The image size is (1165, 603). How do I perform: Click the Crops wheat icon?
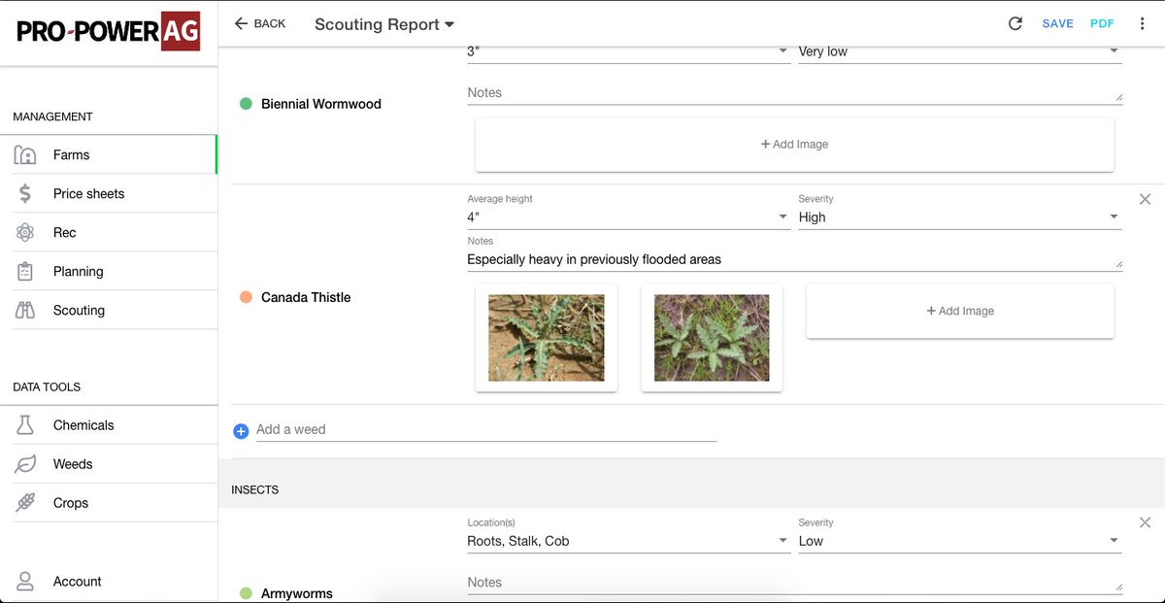click(x=25, y=503)
